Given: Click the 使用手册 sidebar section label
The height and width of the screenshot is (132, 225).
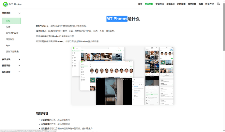Looking at the screenshot, I should (x=6, y=66).
